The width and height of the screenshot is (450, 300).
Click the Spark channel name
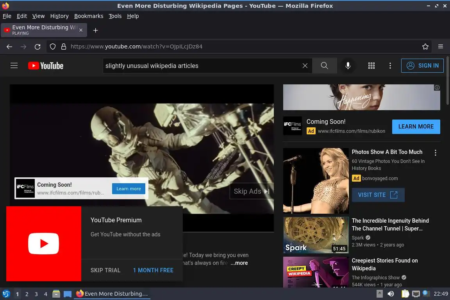(357, 238)
